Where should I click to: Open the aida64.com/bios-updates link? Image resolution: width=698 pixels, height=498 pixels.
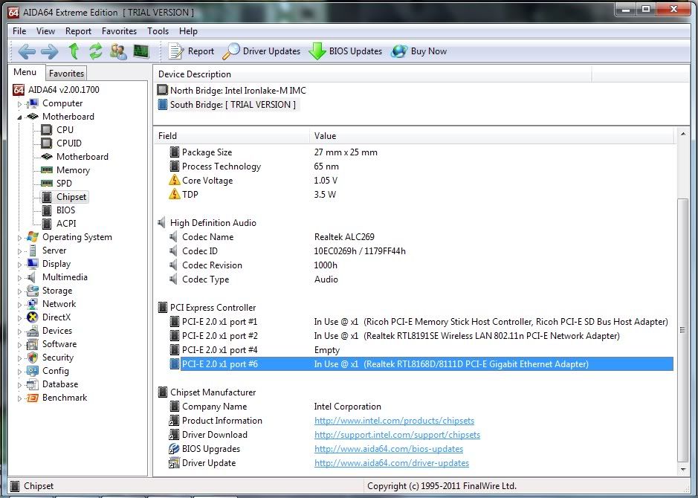(x=389, y=449)
